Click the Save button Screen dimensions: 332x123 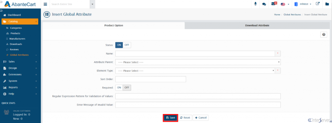click(x=171, y=118)
